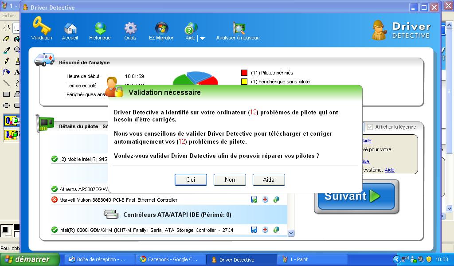The height and width of the screenshot is (266, 454).
Task: Confirm validation with Oui button
Action: [191, 180]
